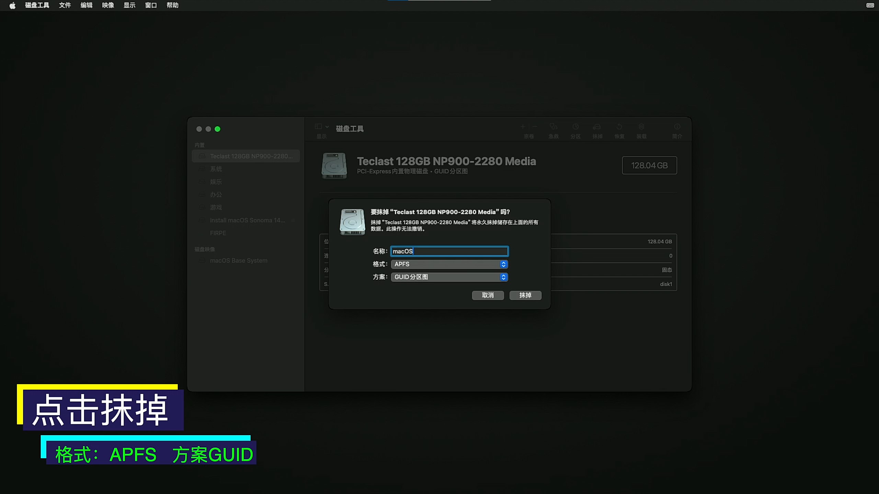Click the Mount (装载) toolbar icon
This screenshot has height=494, width=879.
click(641, 127)
